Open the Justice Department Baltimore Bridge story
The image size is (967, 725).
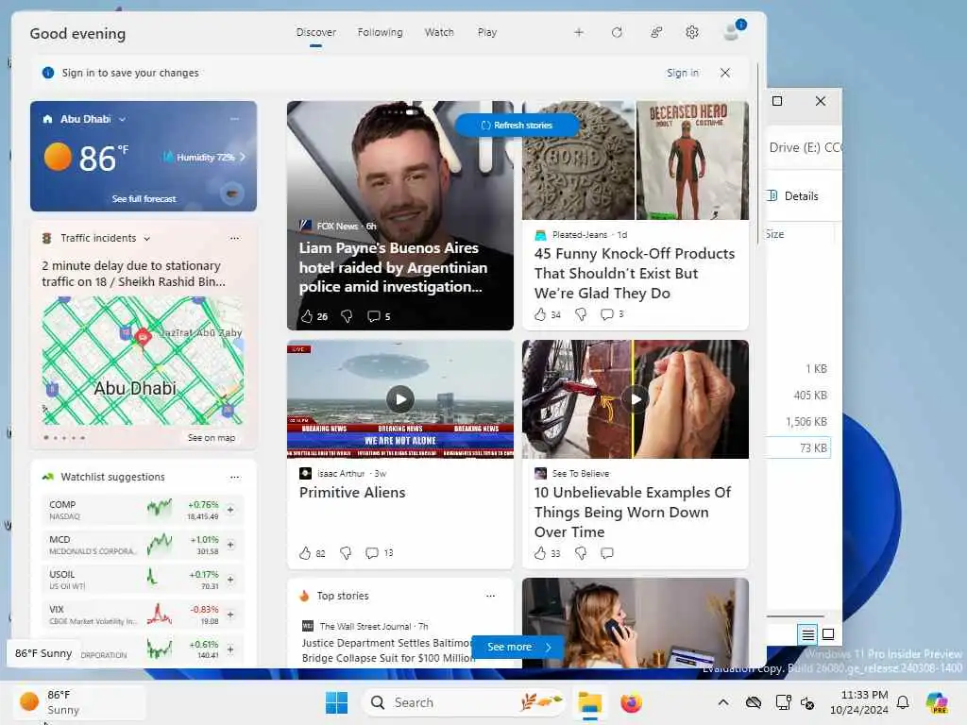pyautogui.click(x=388, y=650)
